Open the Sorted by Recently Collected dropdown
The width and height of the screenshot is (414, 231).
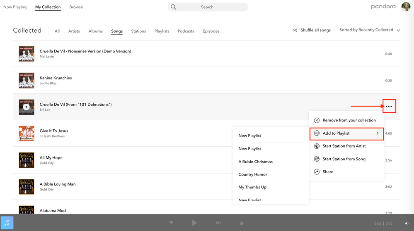(369, 30)
